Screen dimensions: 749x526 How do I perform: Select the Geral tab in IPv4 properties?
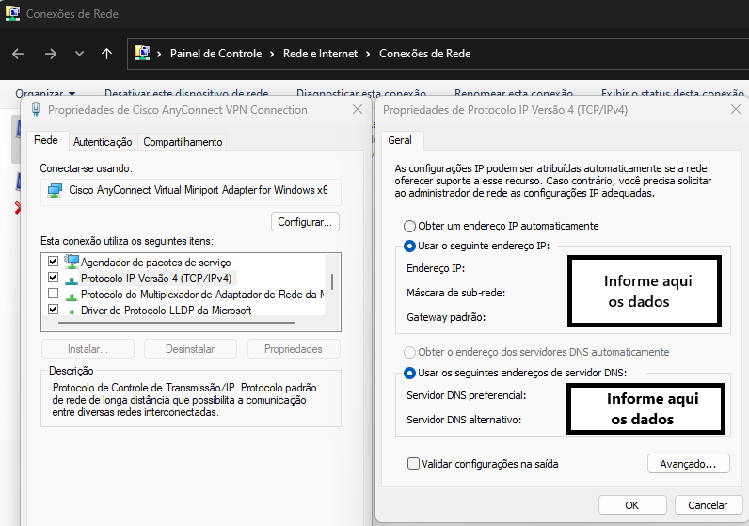point(400,140)
